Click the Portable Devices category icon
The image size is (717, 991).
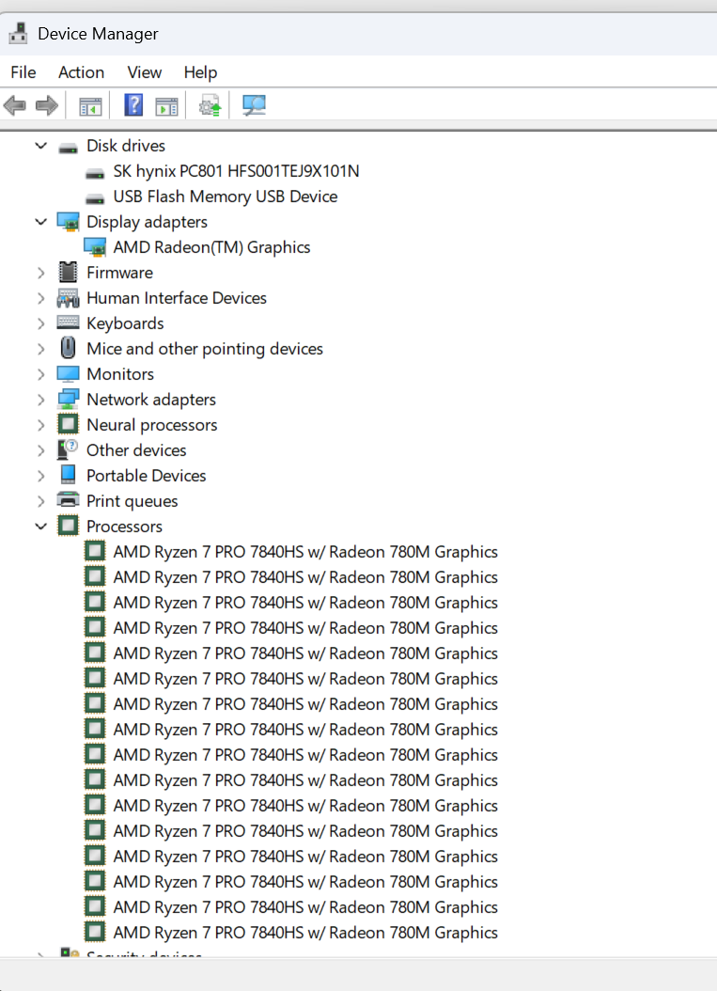coord(69,475)
